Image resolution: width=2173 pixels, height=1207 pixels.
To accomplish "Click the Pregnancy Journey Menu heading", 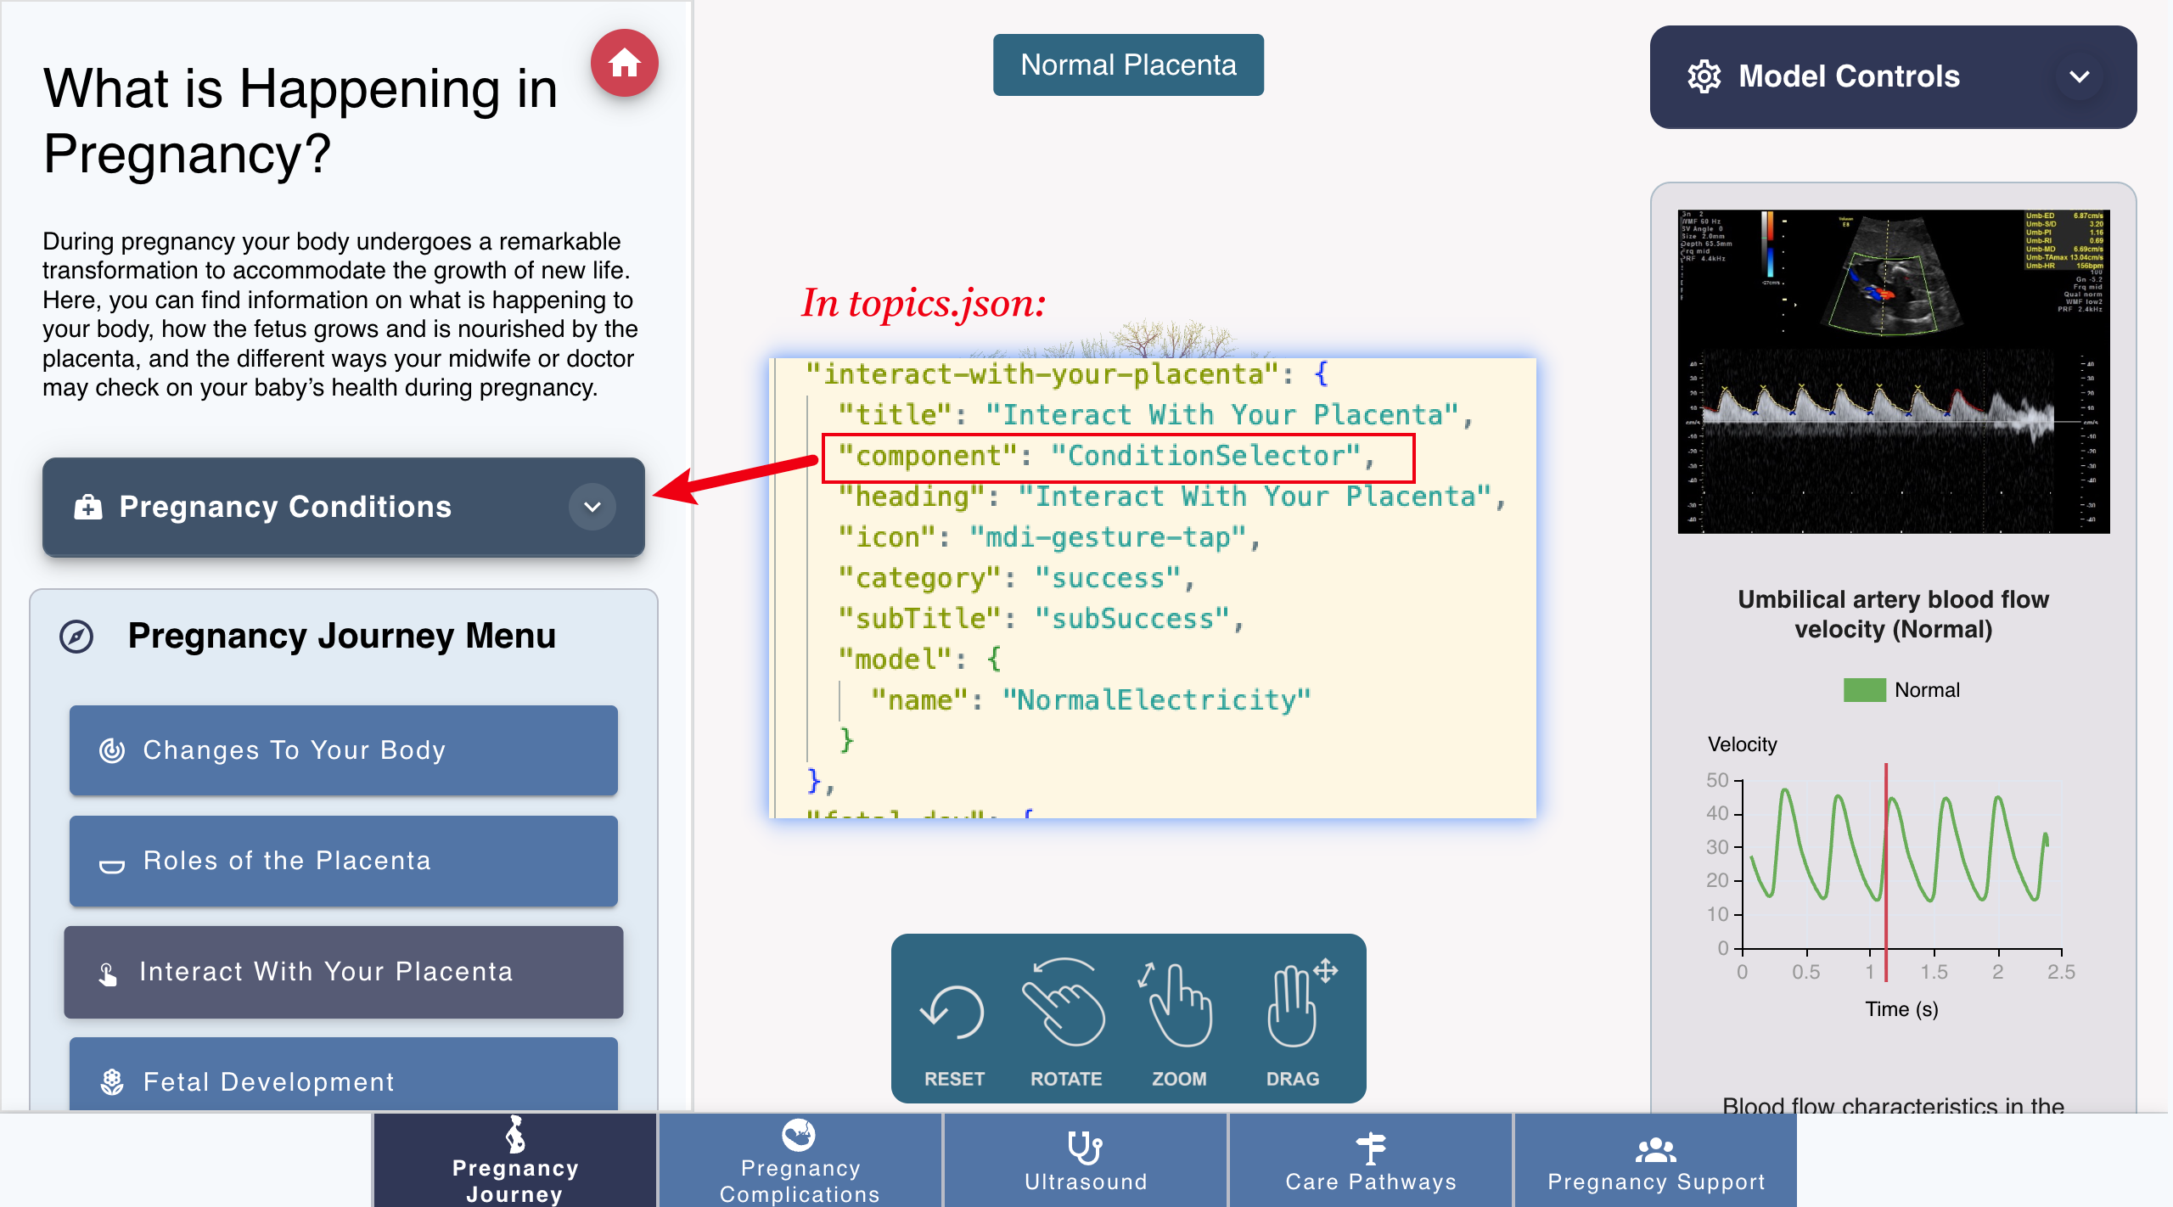I will pyautogui.click(x=342, y=636).
